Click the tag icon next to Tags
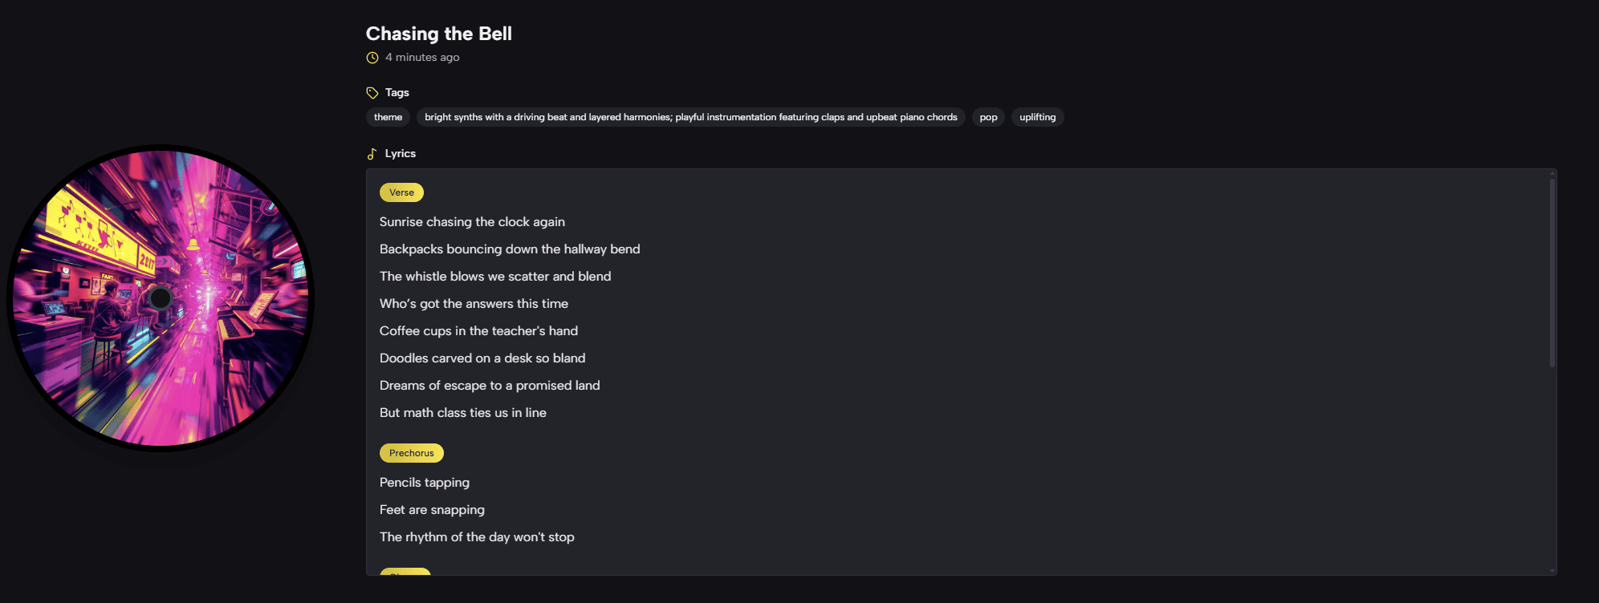Screen dimensions: 1599x603 372,93
